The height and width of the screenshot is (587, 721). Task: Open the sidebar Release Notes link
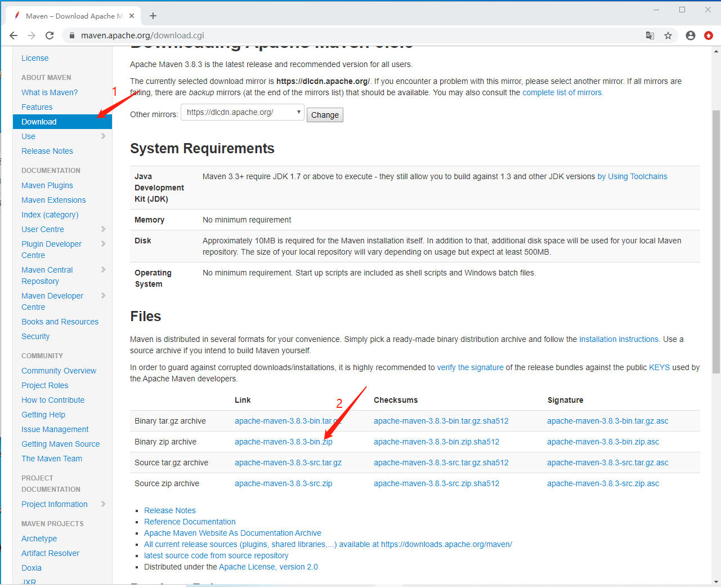click(47, 151)
